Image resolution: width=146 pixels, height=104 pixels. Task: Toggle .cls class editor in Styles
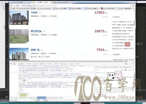(x=130, y=70)
